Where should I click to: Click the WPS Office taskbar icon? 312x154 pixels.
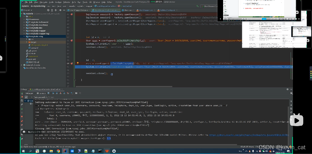pyautogui.click(x=107, y=151)
